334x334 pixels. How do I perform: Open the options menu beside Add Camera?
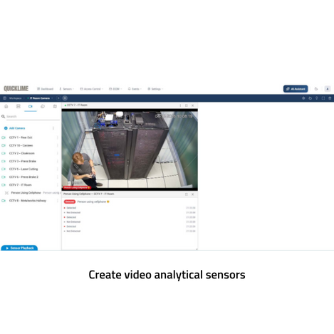(x=53, y=128)
